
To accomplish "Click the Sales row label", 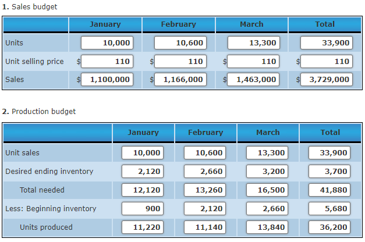I will coord(15,80).
